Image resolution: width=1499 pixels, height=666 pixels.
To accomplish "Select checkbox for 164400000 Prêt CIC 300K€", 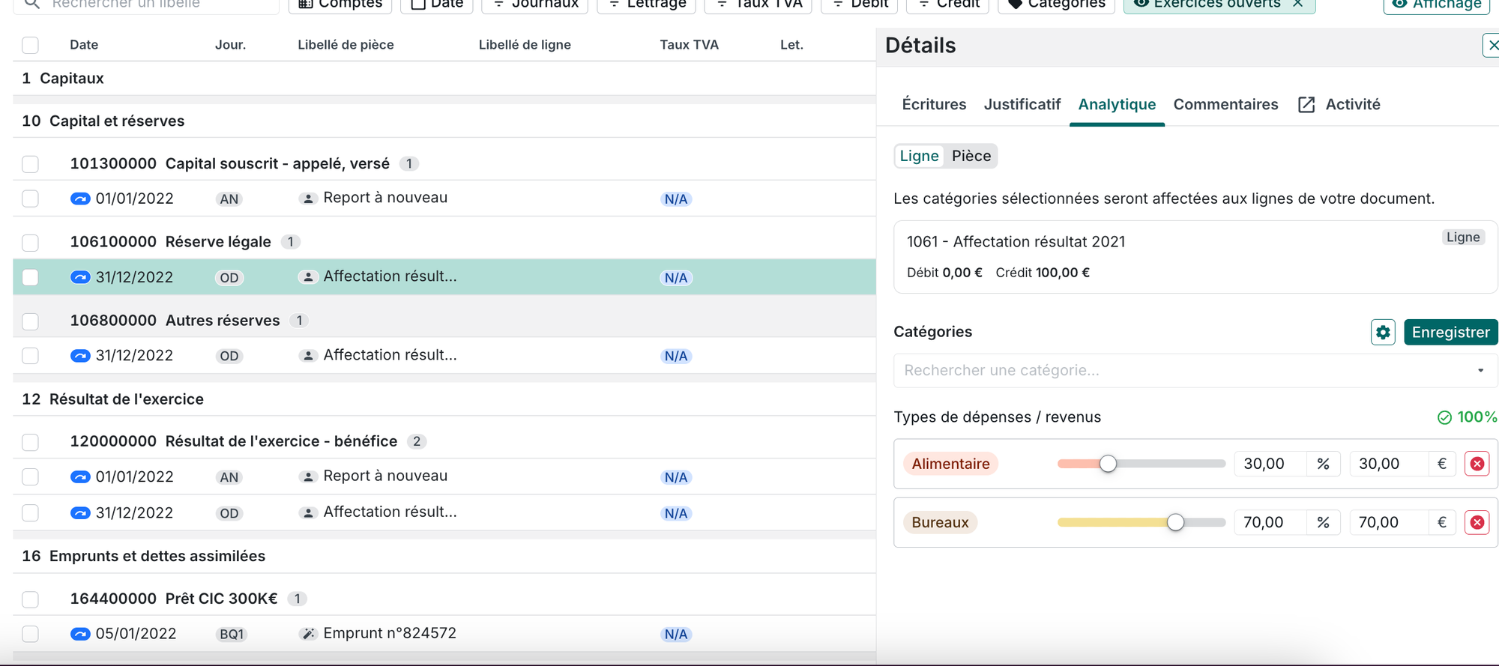I will 30,599.
